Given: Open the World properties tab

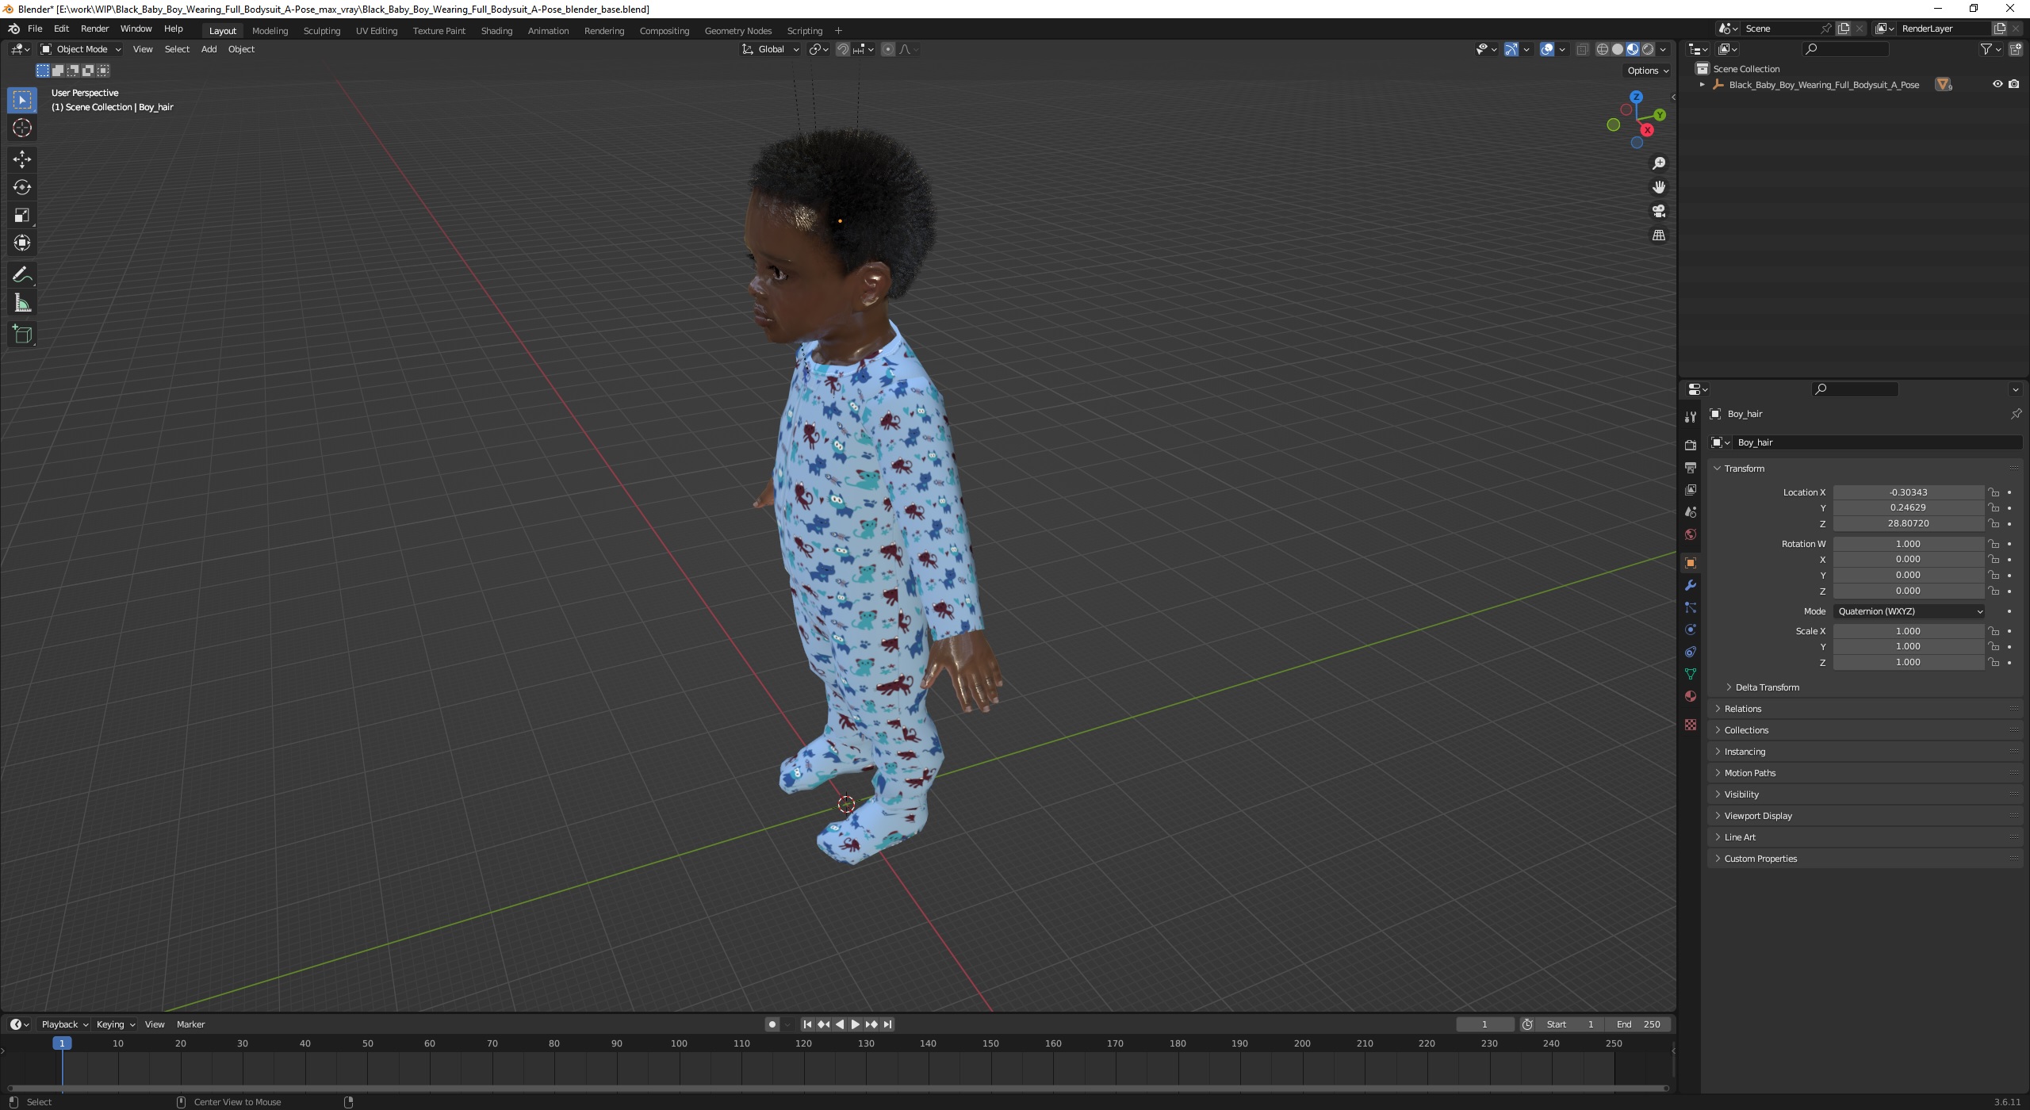Looking at the screenshot, I should click(x=1690, y=534).
